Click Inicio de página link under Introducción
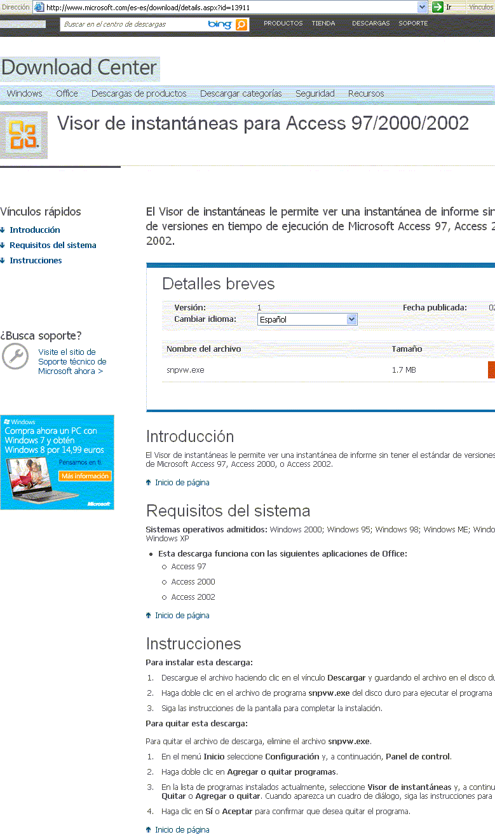Image resolution: width=495 pixels, height=837 pixels. pos(182,483)
